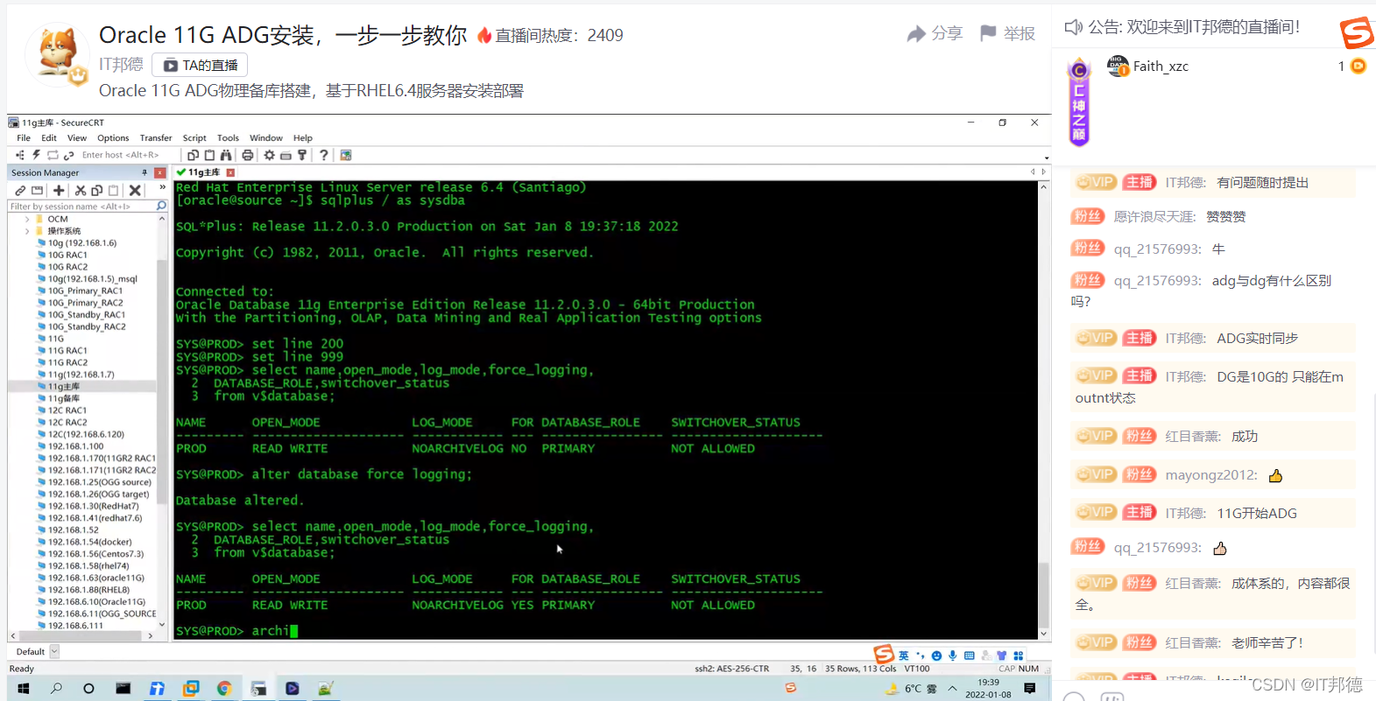The width and height of the screenshot is (1376, 701).
Task: Show hidden system tray icons chevron
Action: point(952,689)
